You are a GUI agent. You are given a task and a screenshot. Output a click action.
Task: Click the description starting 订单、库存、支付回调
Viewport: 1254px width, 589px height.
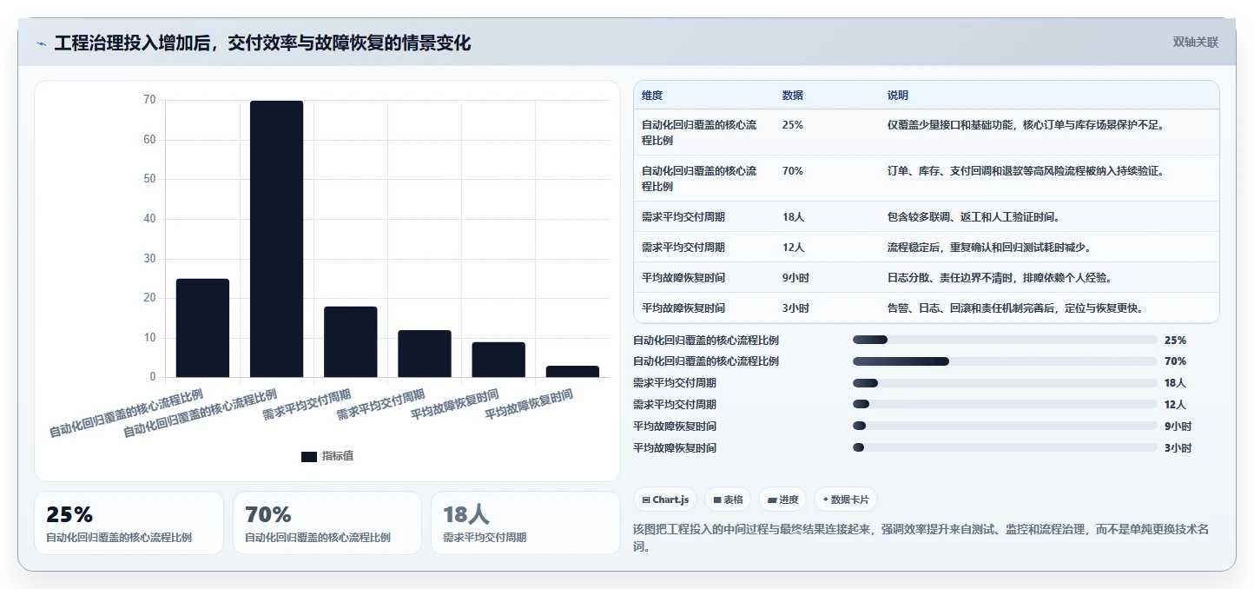pos(1025,171)
